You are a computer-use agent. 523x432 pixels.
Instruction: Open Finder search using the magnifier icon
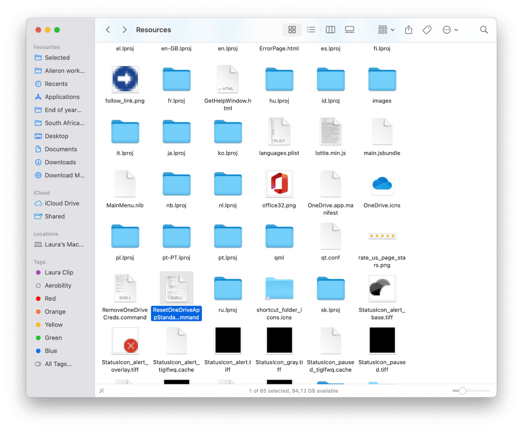pyautogui.click(x=484, y=30)
